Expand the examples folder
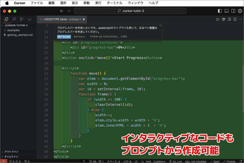The image size is (244, 163). coord(13,30)
